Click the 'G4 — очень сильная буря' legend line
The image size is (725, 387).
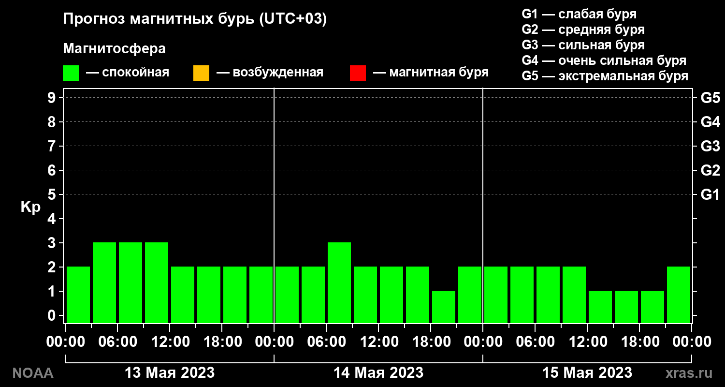click(x=604, y=60)
